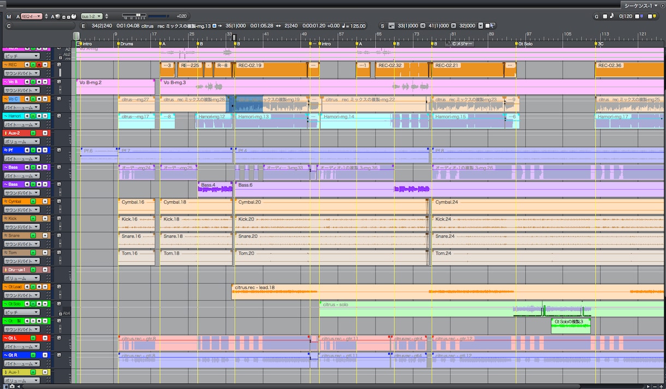Click the playhead wiper handle on the ruler

coord(76,36)
